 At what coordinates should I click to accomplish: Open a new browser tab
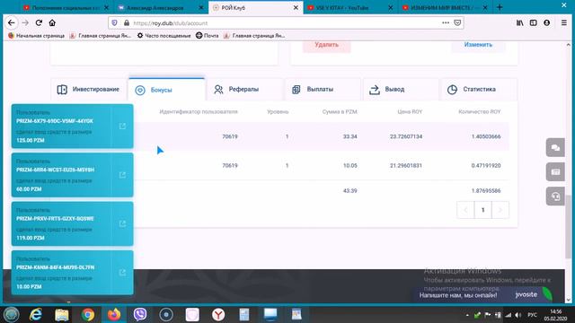click(x=500, y=7)
